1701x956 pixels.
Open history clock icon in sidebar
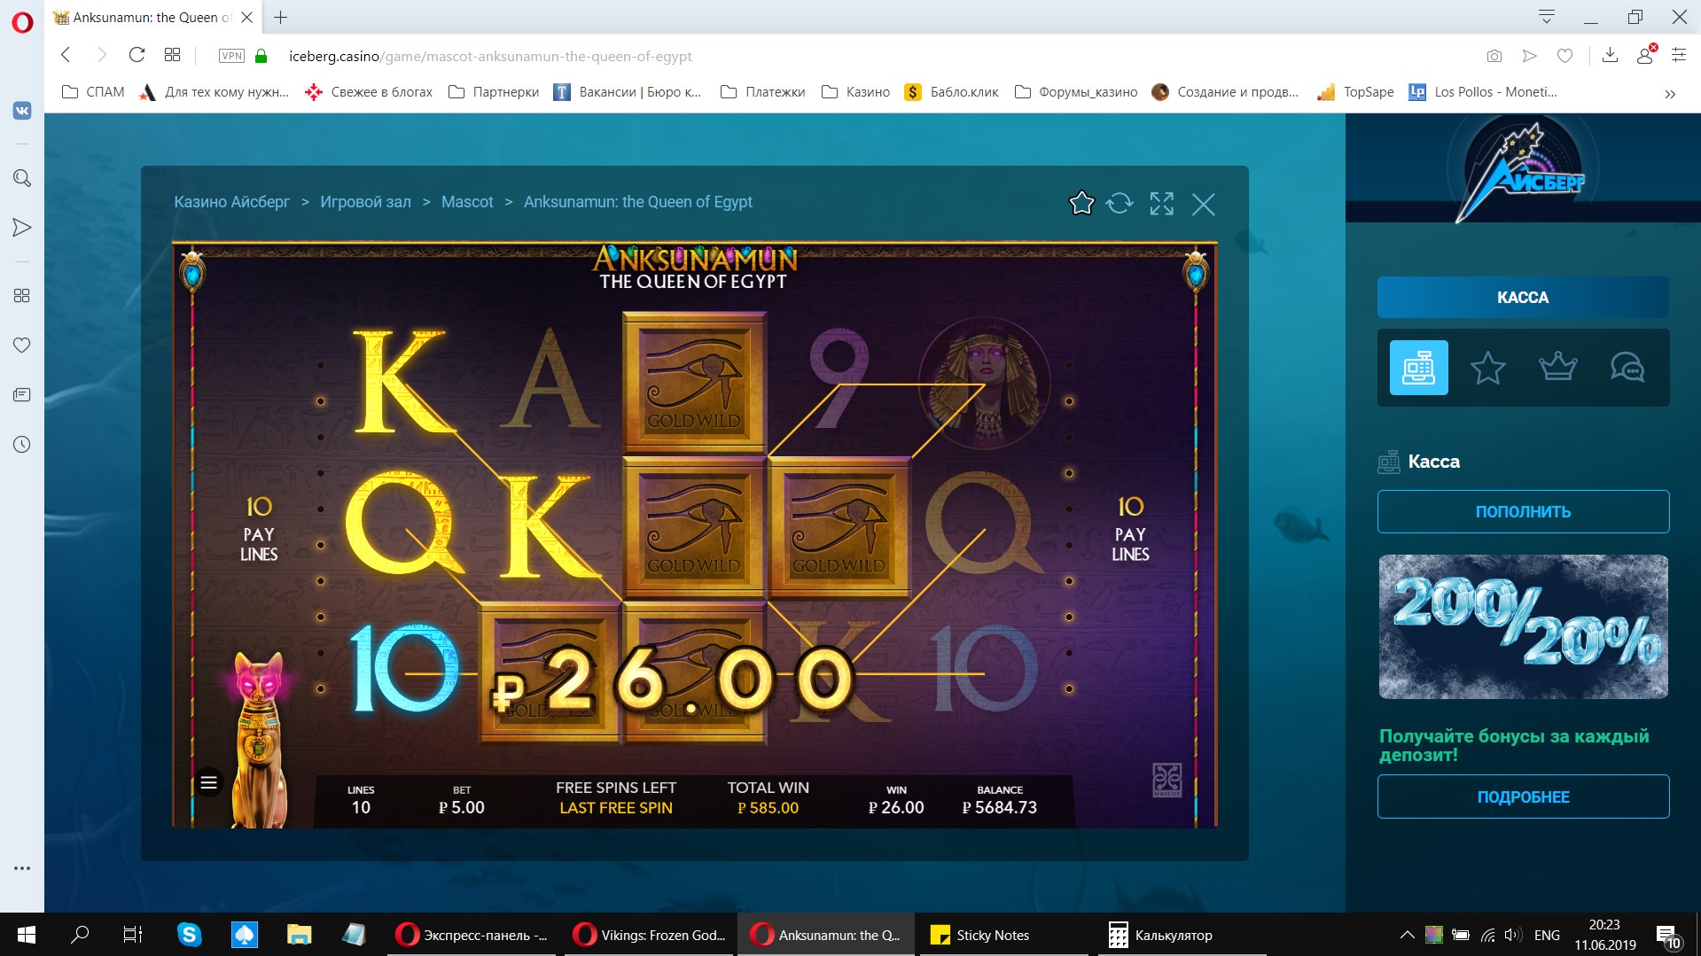coord(22,444)
